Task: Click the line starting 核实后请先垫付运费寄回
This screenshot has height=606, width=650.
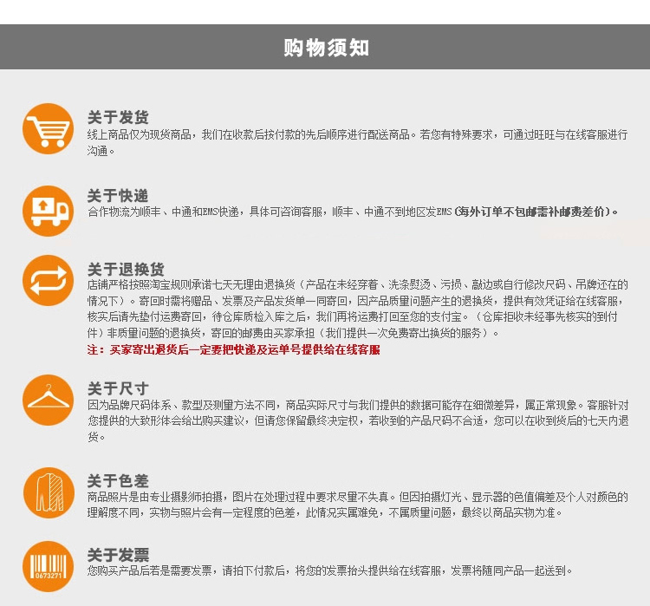Action: tap(353, 317)
